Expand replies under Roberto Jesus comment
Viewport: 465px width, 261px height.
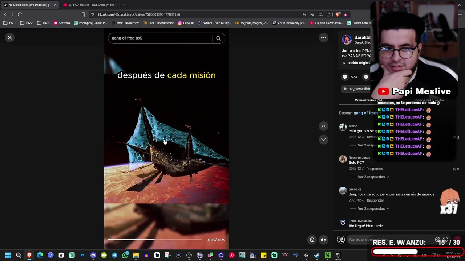pos(373,177)
